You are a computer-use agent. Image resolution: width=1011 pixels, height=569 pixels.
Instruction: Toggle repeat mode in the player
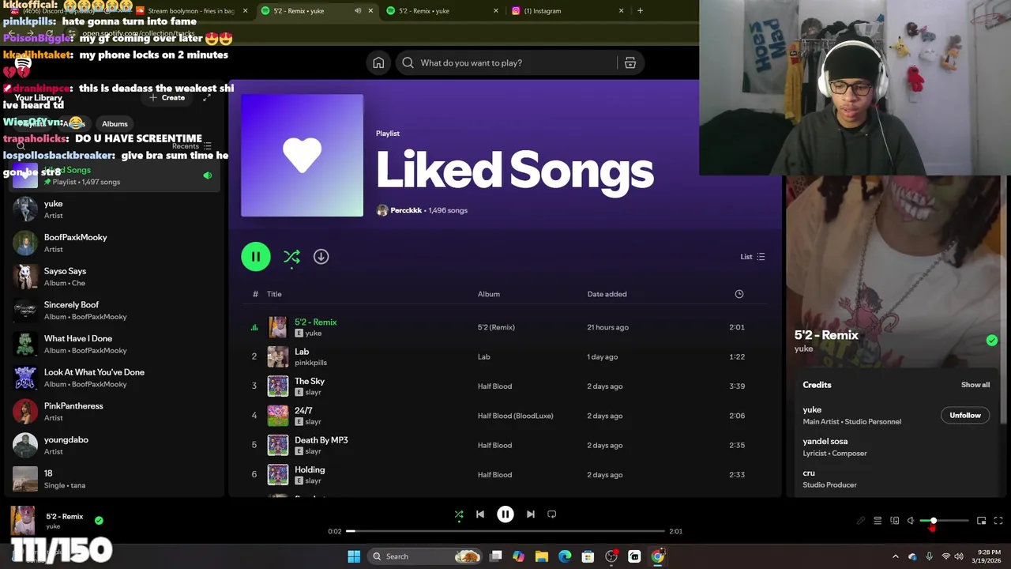coord(552,514)
